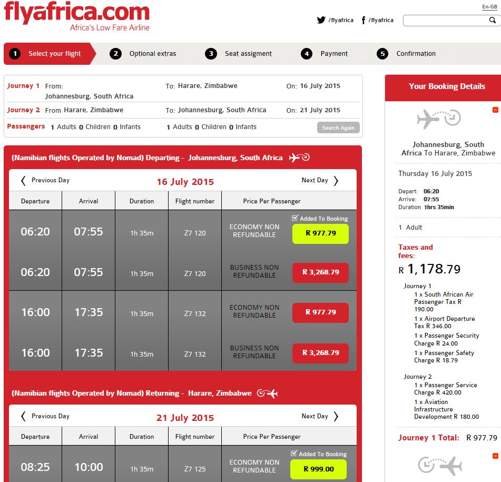Image resolution: width=501 pixels, height=482 pixels.
Task: Click step 4 number circle
Action: click(x=307, y=54)
